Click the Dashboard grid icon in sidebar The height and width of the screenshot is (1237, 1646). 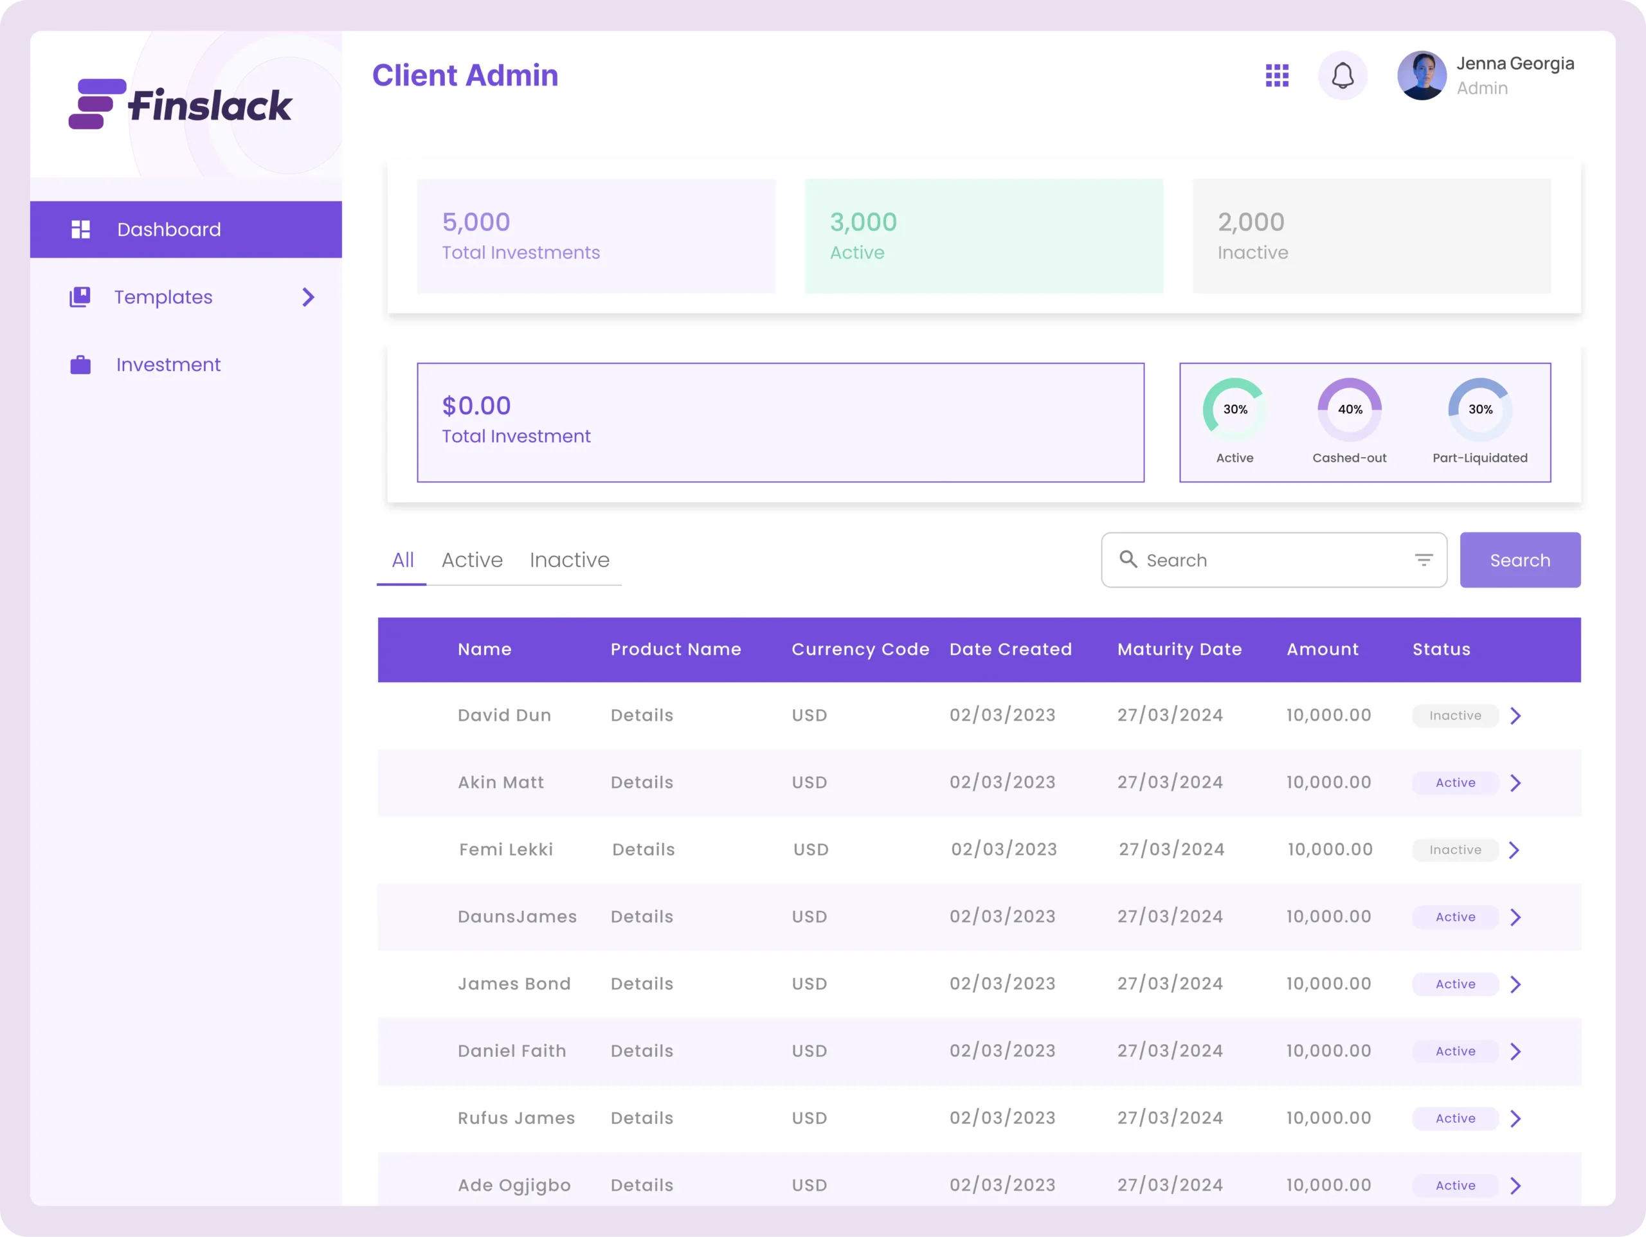[80, 230]
